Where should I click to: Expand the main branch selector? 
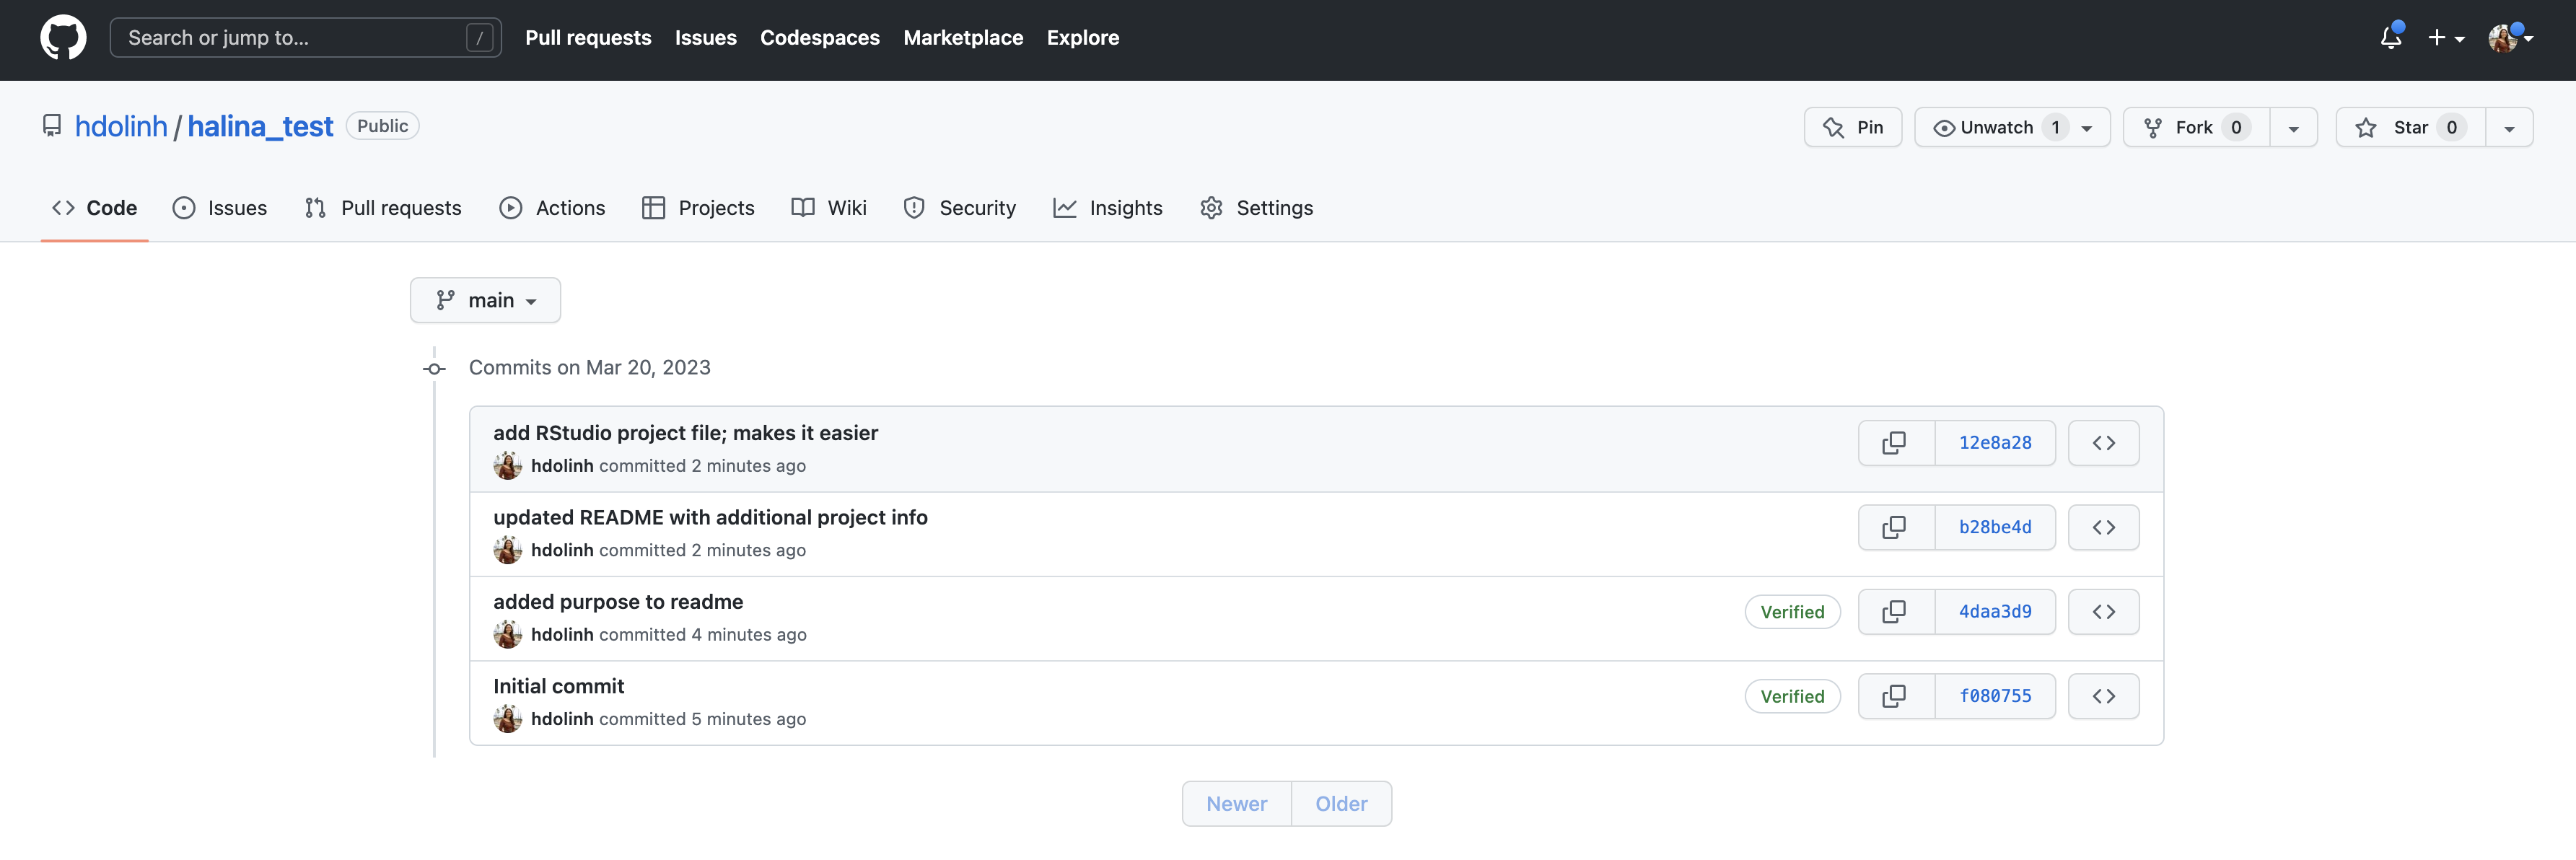pos(485,300)
